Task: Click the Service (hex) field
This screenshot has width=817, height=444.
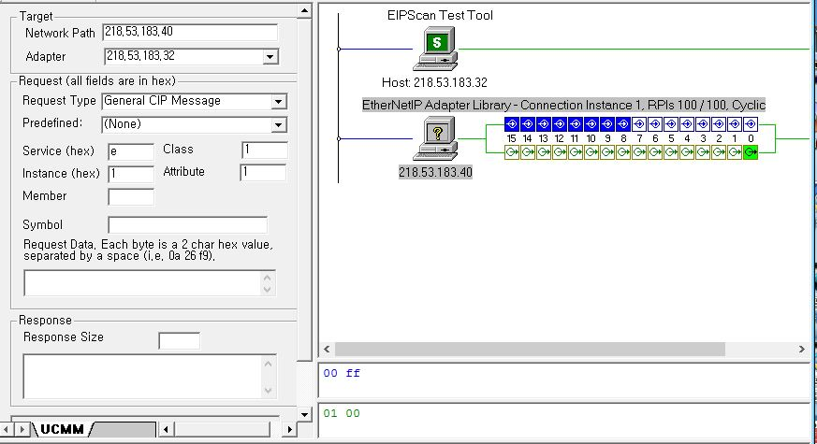Action: click(x=131, y=151)
